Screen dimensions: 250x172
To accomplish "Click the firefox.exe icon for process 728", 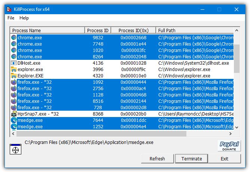I will (14, 108).
